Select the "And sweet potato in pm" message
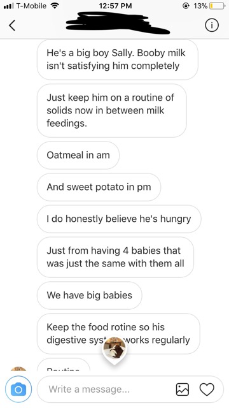Viewport: 229px width, 408px height. coord(99,187)
